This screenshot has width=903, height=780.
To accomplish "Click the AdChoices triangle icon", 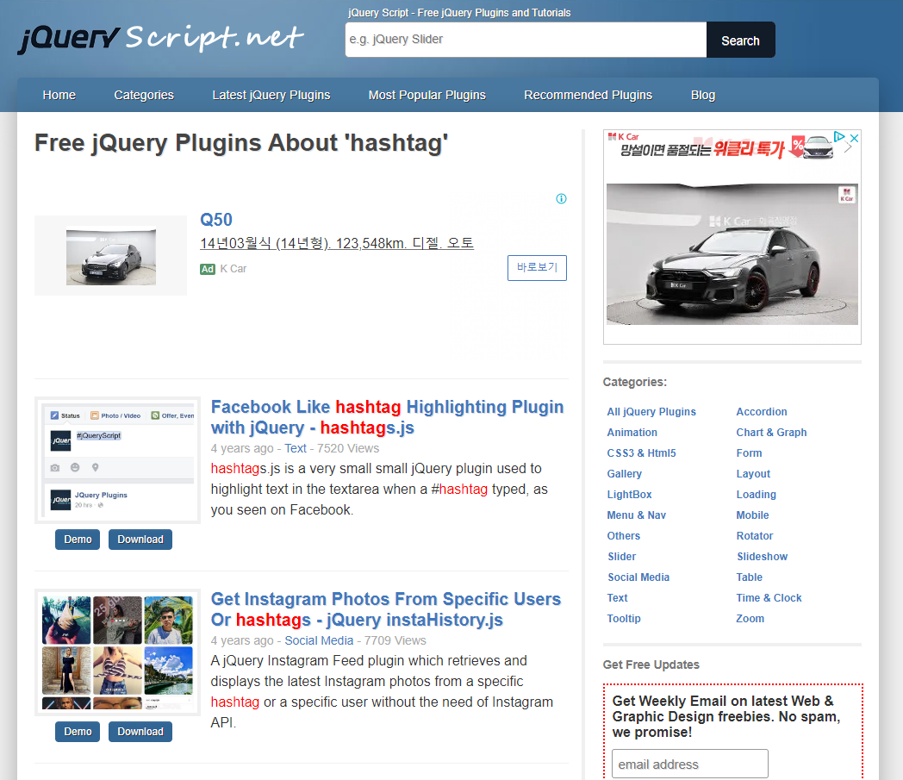I will [839, 136].
